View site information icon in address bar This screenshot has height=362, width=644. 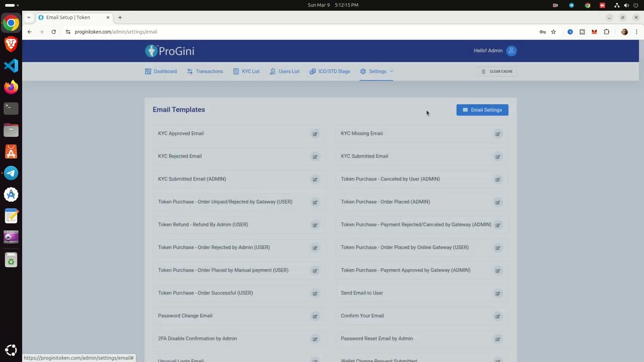[x=68, y=32]
